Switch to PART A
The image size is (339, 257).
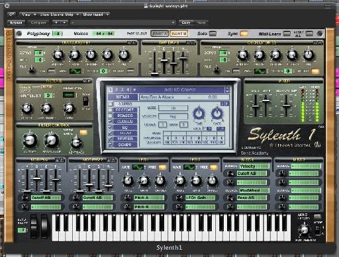pyautogui.click(x=160, y=34)
